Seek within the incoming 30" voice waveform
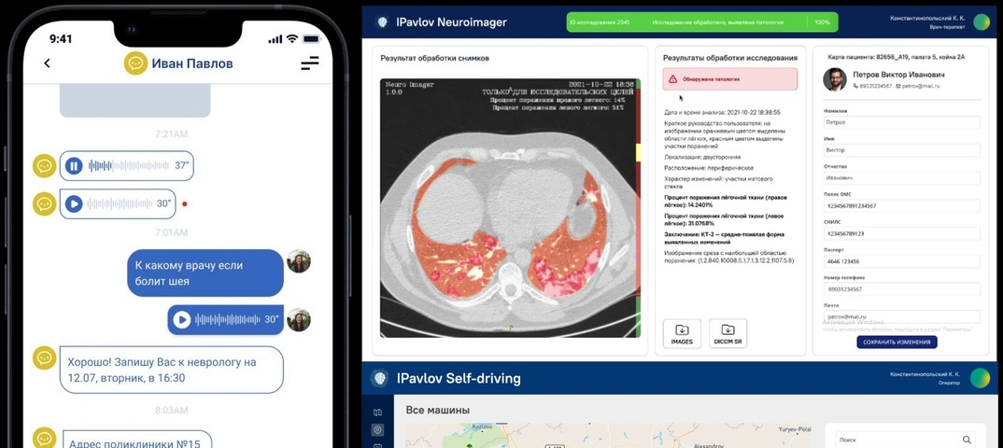The width and height of the screenshot is (1003, 448). tap(120, 203)
